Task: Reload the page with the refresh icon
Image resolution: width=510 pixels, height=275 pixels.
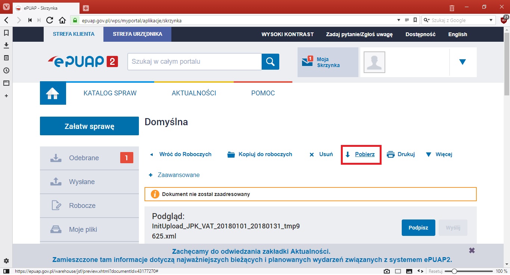Action: (x=50, y=20)
